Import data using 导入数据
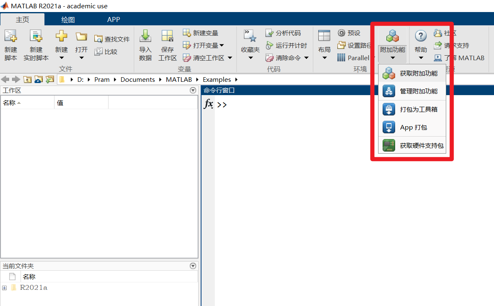The image size is (494, 306). pyautogui.click(x=145, y=45)
